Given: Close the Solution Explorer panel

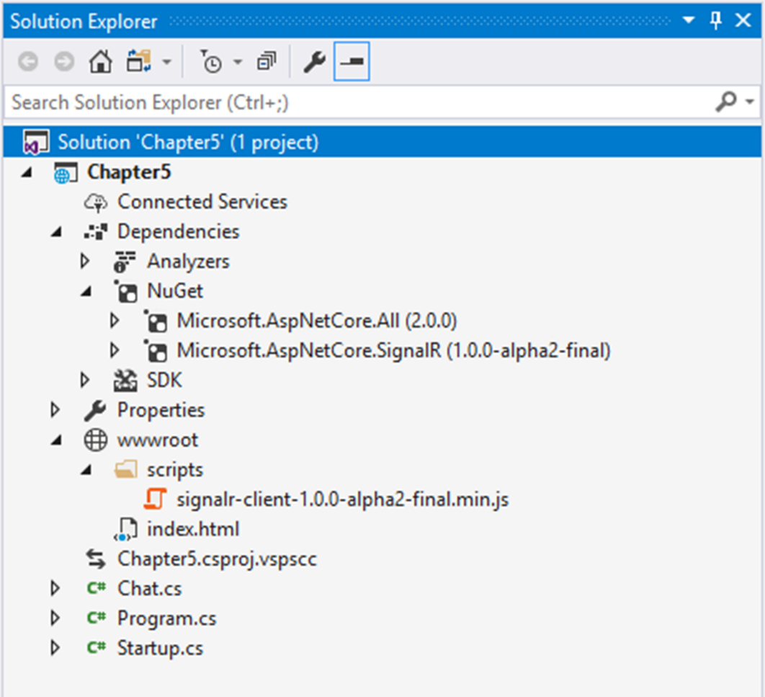Looking at the screenshot, I should click(x=743, y=20).
